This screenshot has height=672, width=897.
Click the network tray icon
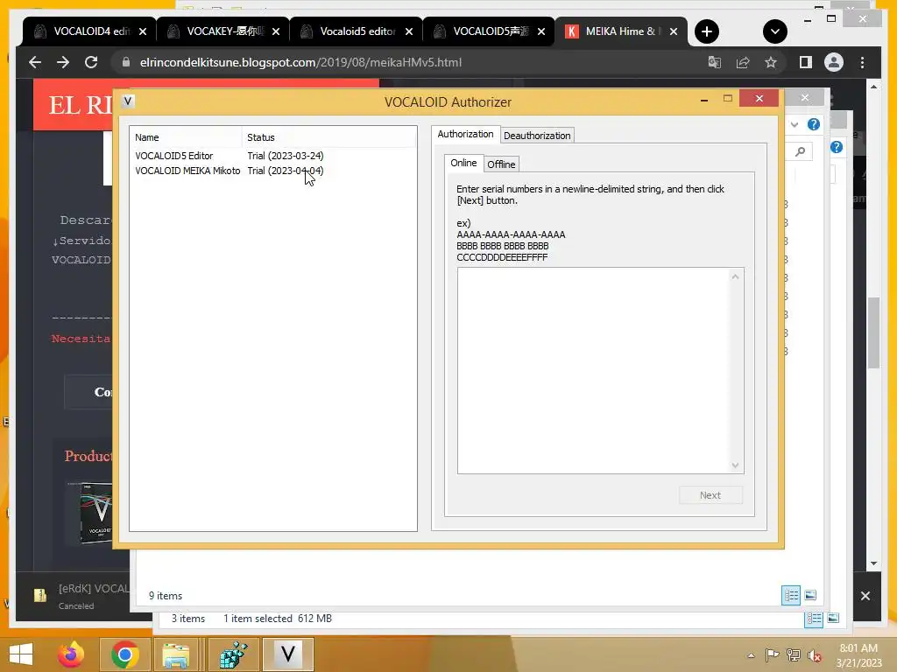pos(793,655)
